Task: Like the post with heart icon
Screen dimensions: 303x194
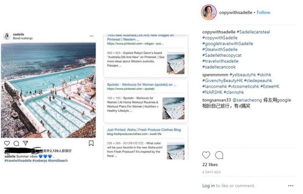Action: coord(206,155)
